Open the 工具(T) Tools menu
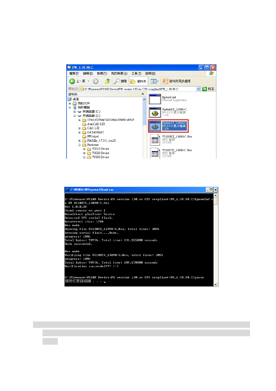Image resolution: width=276 pixels, height=391 pixels. tap(136, 74)
